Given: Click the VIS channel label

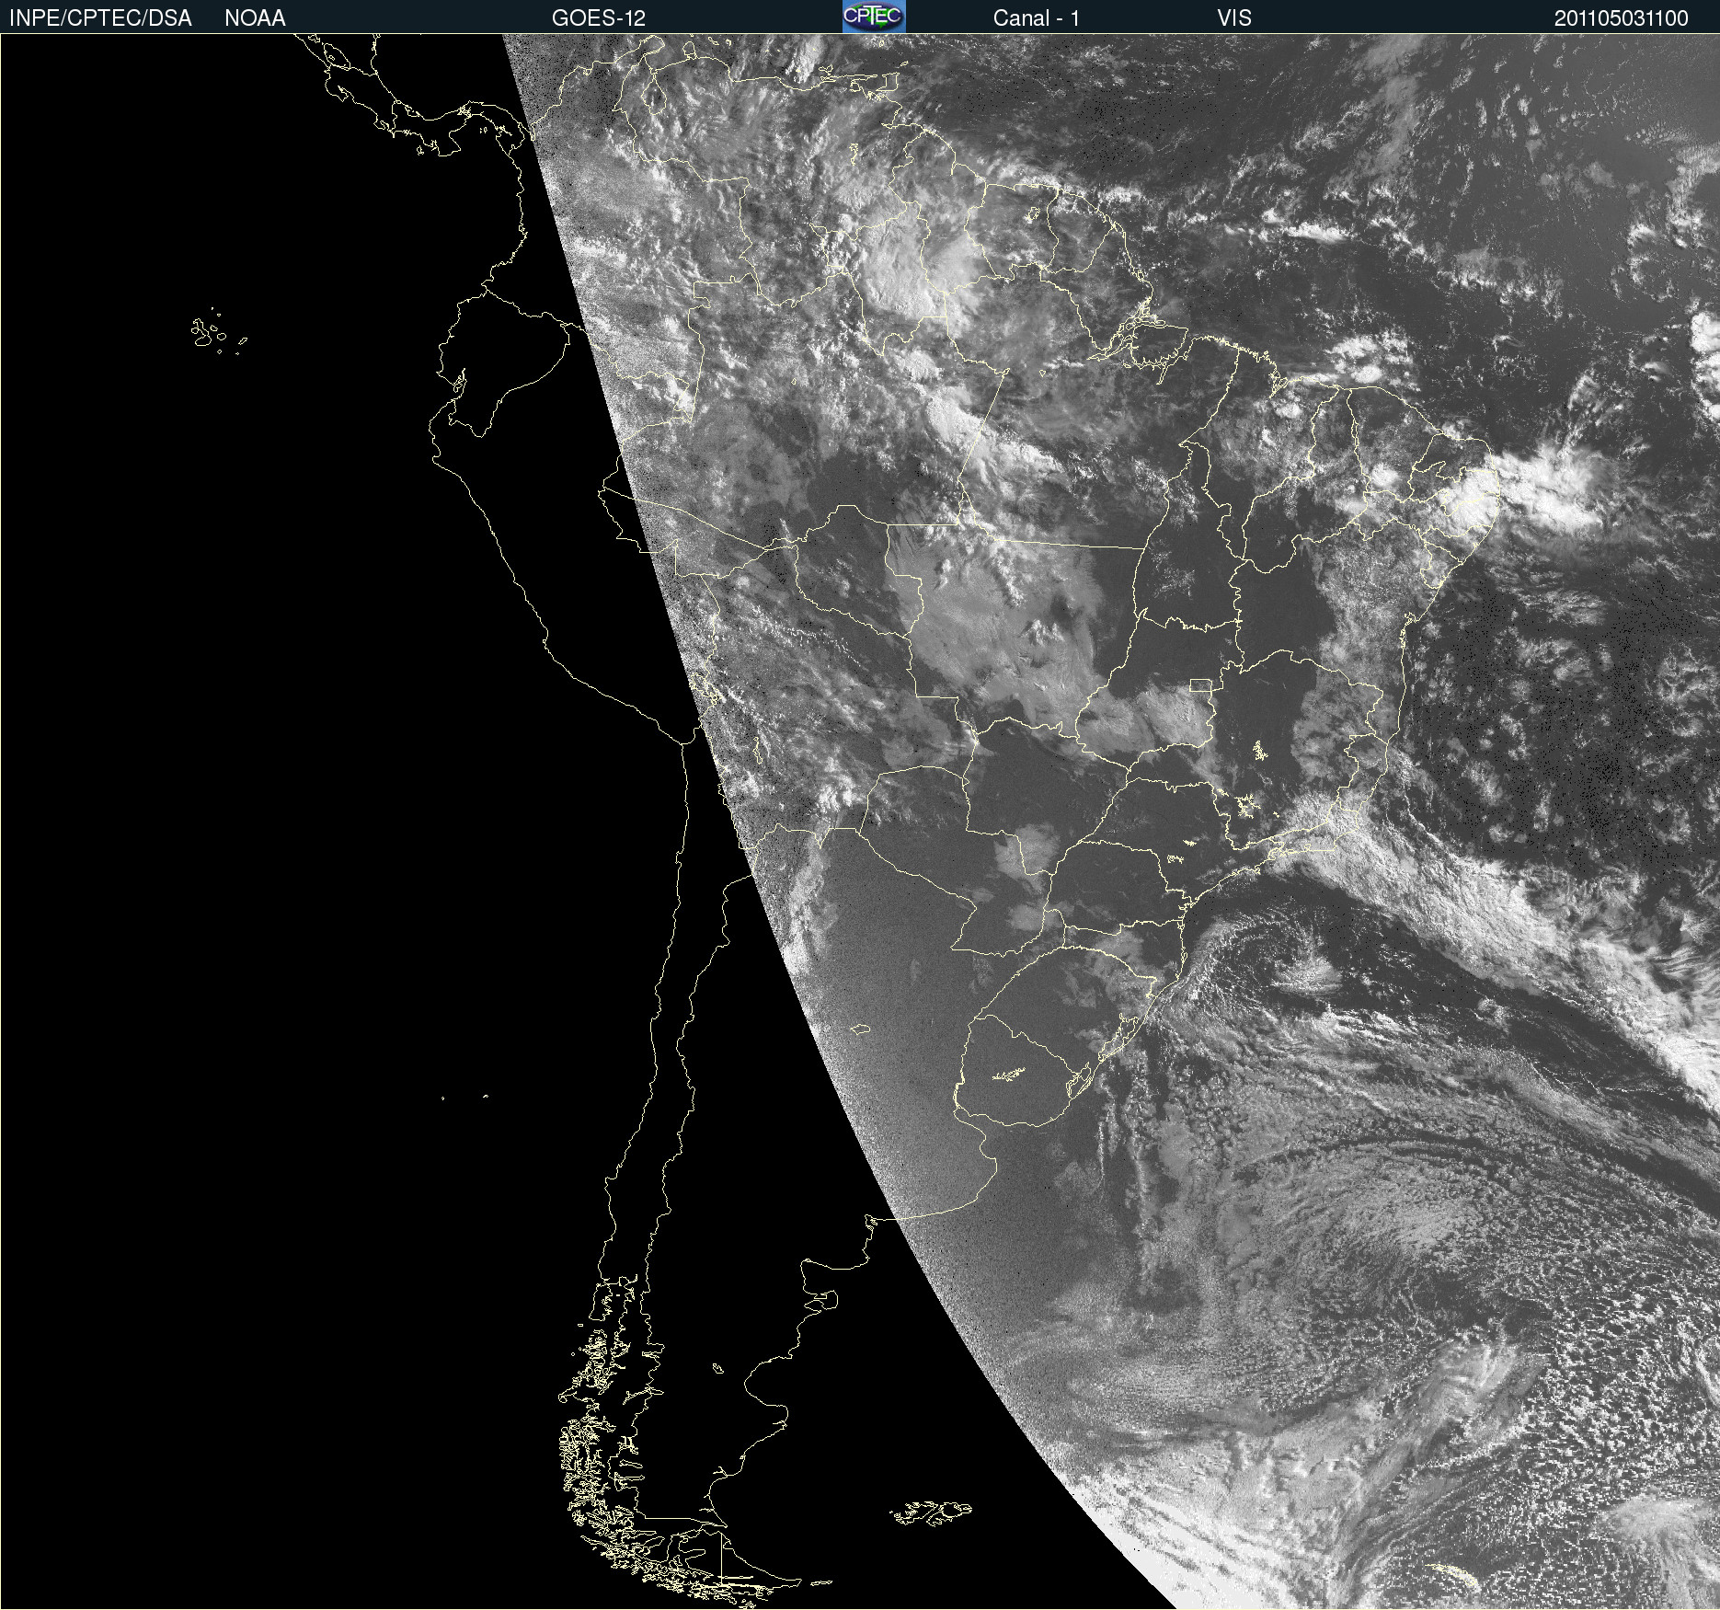Looking at the screenshot, I should (1234, 18).
